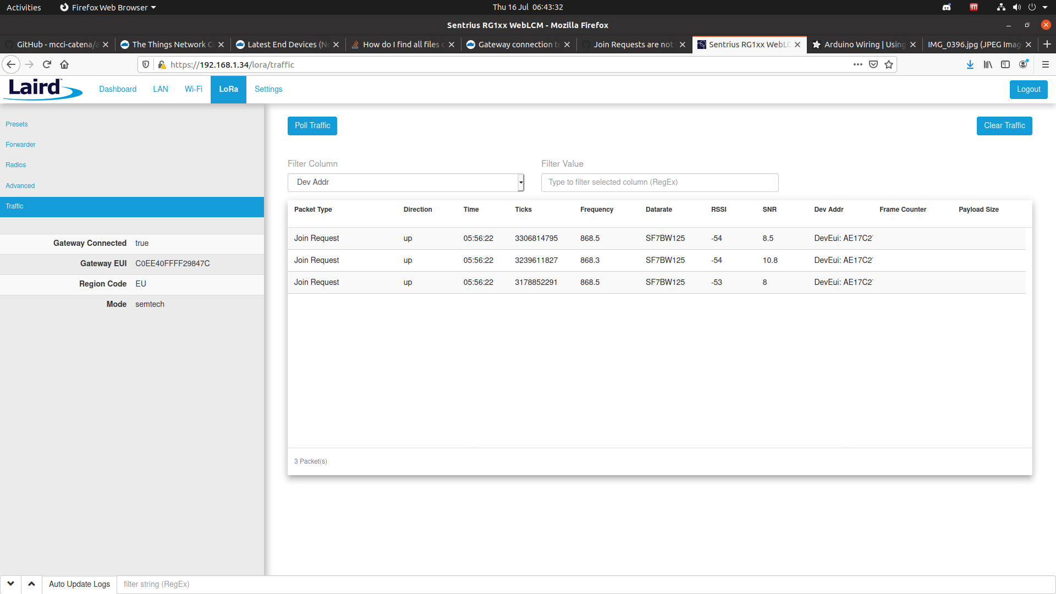Screen dimensions: 1056x594
Task: Collapse log panel with down chevron
Action: [x=10, y=584]
